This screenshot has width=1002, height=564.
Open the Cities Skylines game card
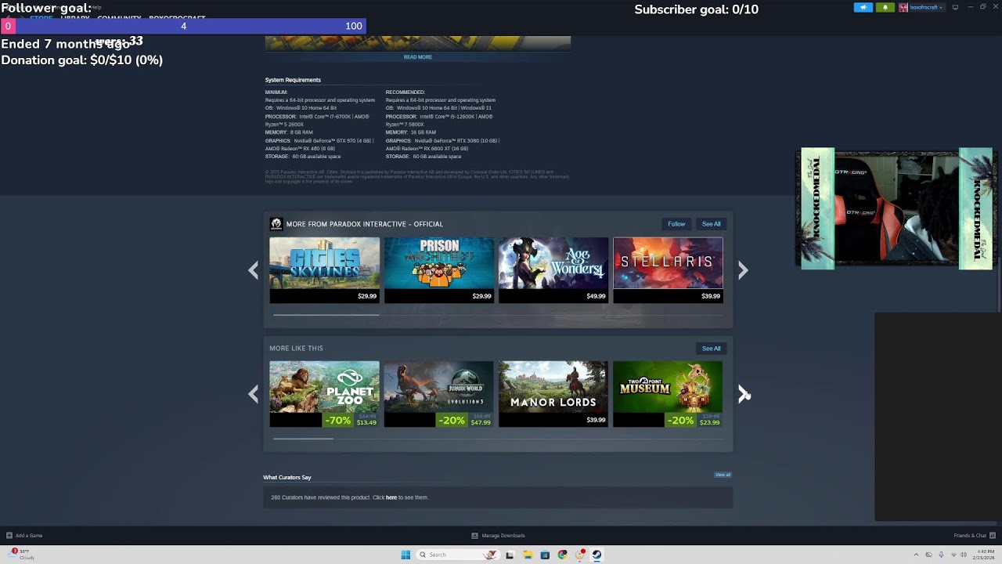coord(324,269)
